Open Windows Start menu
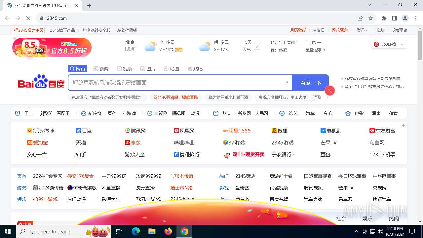Image resolution: width=423 pixels, height=238 pixels. tap(8, 231)
